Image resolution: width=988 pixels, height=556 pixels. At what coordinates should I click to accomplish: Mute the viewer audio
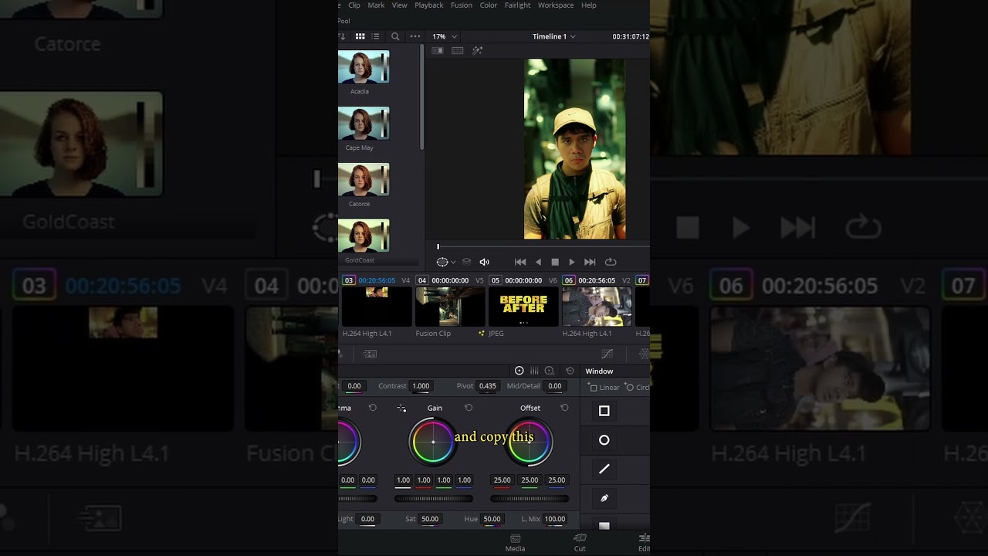coord(485,262)
